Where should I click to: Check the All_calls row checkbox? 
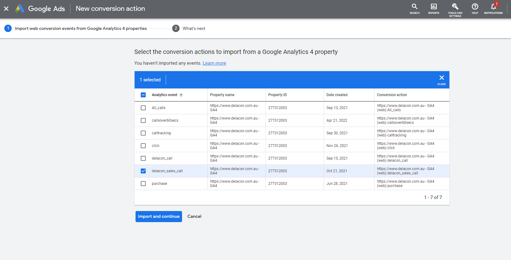click(x=143, y=108)
